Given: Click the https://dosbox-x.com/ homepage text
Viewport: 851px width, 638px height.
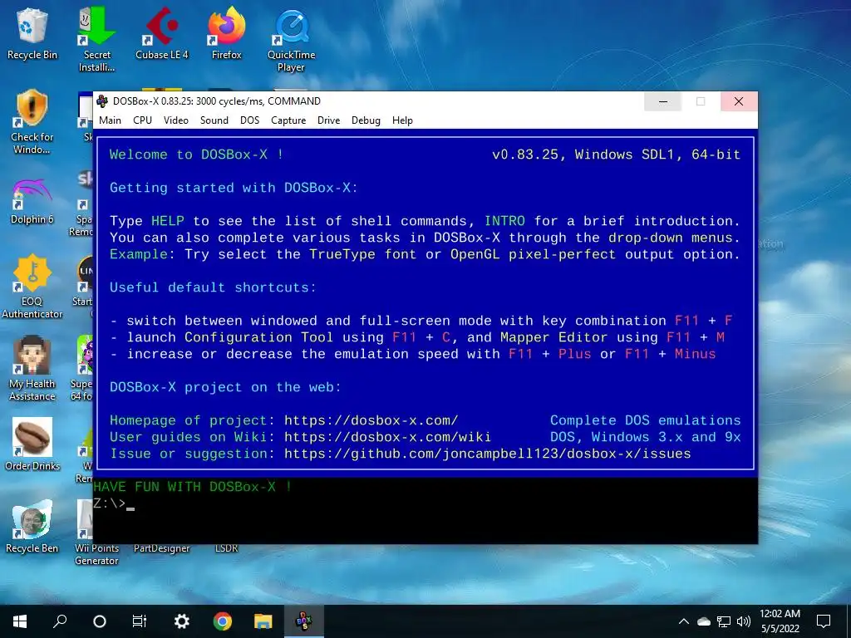Looking at the screenshot, I should [x=371, y=420].
